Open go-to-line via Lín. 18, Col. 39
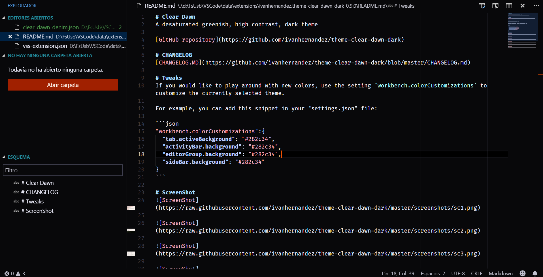 click(x=398, y=274)
